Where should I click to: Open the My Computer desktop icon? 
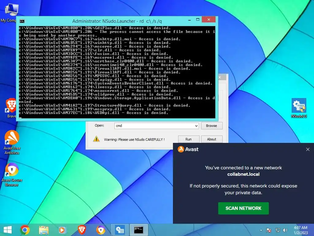pyautogui.click(x=10, y=12)
